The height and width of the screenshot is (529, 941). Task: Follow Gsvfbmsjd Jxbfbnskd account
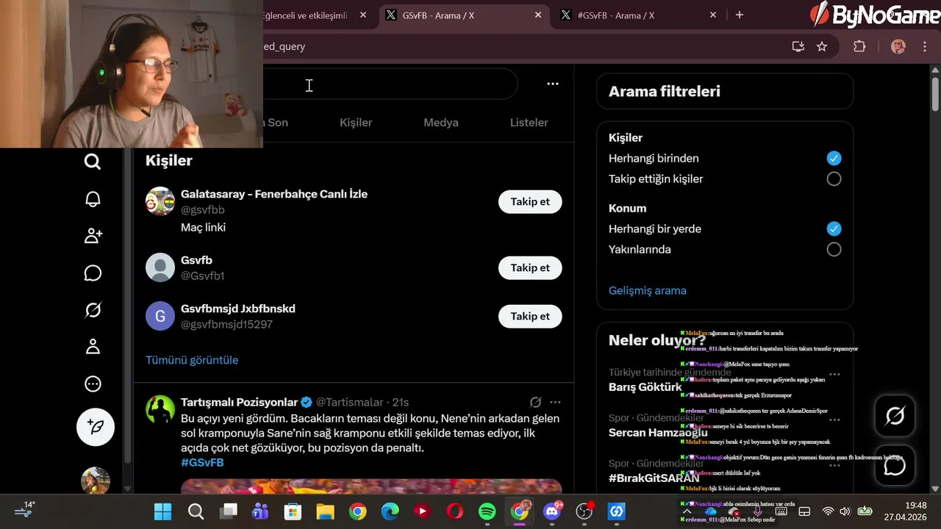point(530,316)
